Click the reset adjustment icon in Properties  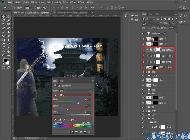pos(81,132)
